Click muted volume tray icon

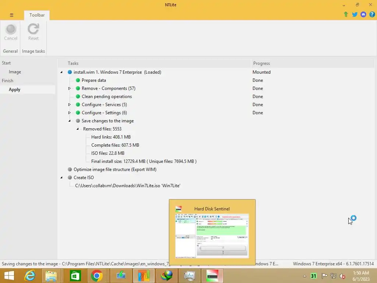(x=342, y=276)
